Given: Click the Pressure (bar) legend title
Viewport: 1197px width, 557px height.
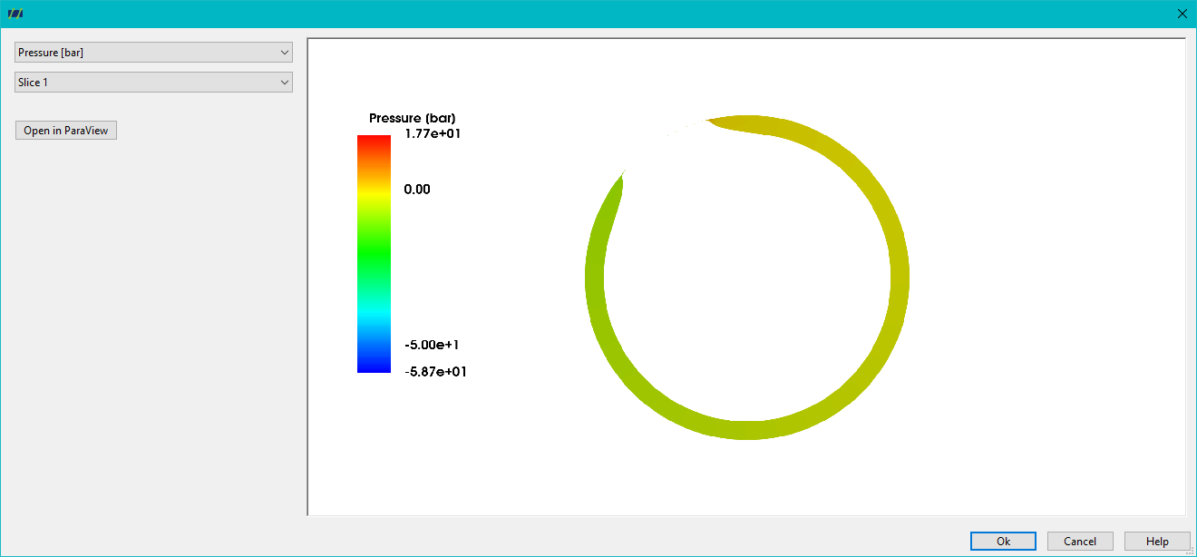Looking at the screenshot, I should pyautogui.click(x=413, y=119).
